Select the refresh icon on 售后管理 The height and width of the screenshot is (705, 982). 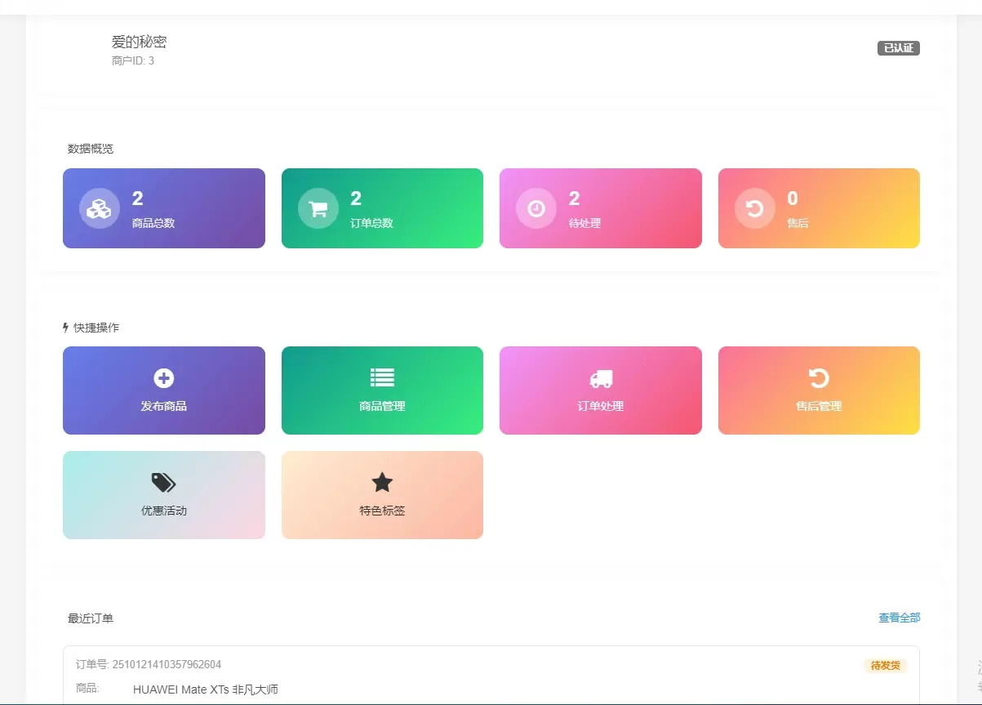point(819,377)
